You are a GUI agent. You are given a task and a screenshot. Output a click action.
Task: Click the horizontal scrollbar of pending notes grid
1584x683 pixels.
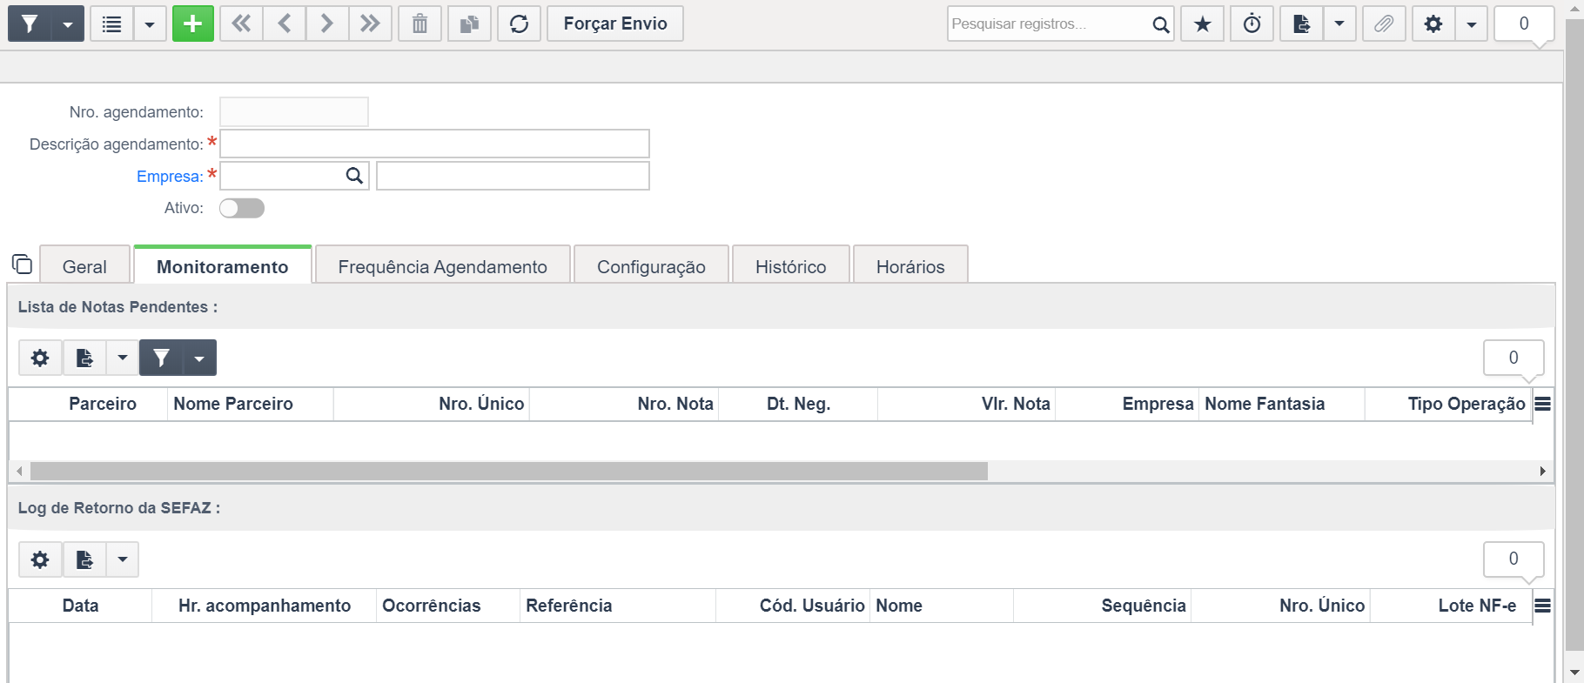pyautogui.click(x=508, y=472)
